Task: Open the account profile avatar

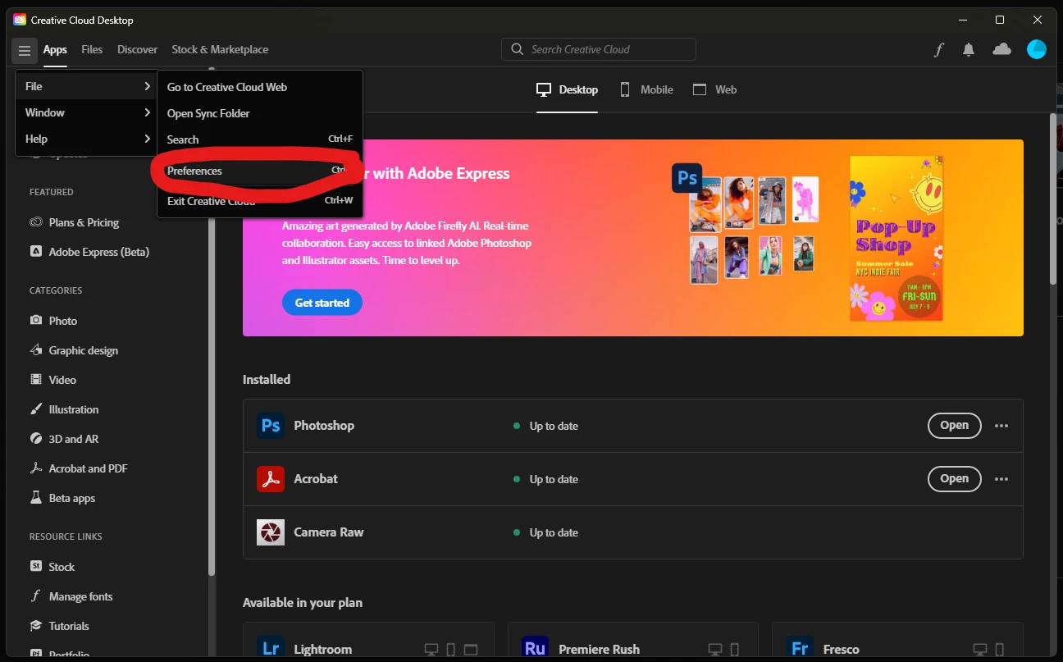Action: coord(1037,49)
